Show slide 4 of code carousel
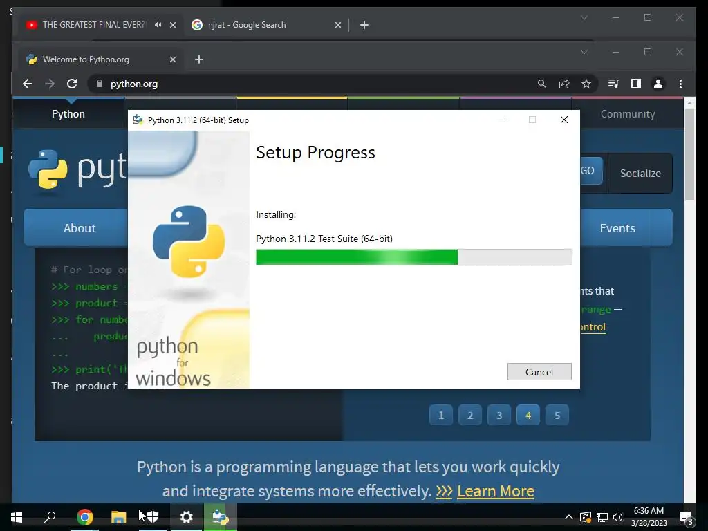708x531 pixels. pos(528,415)
